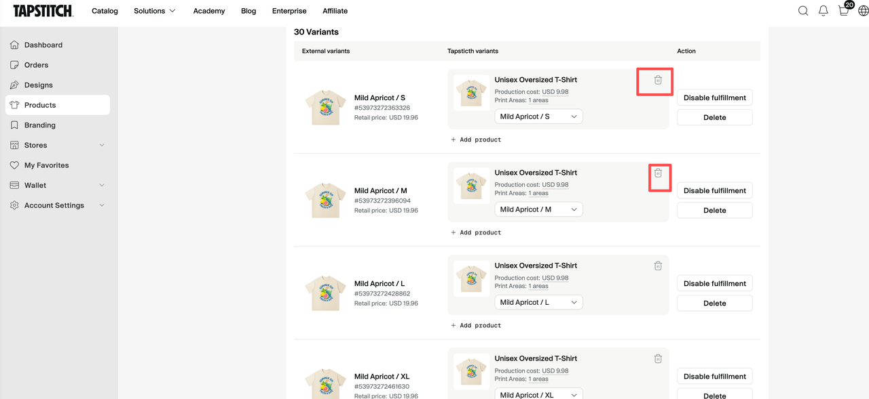Click the trash icon for Mild Apricot / M variant
The height and width of the screenshot is (399, 869).
658,173
